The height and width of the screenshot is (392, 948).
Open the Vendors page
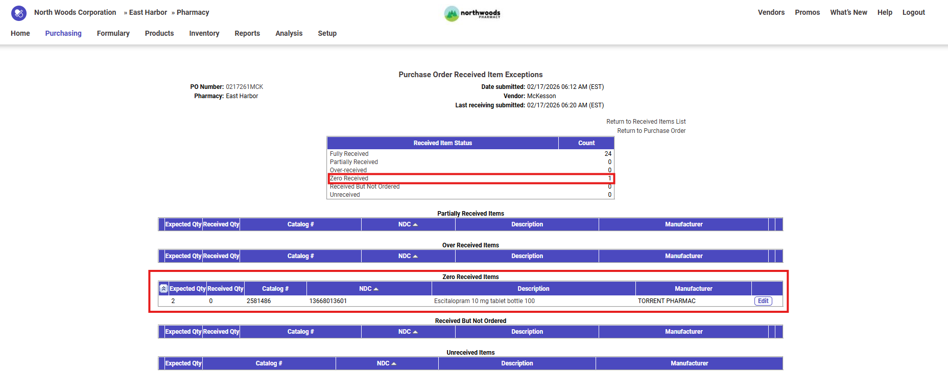[x=771, y=12]
